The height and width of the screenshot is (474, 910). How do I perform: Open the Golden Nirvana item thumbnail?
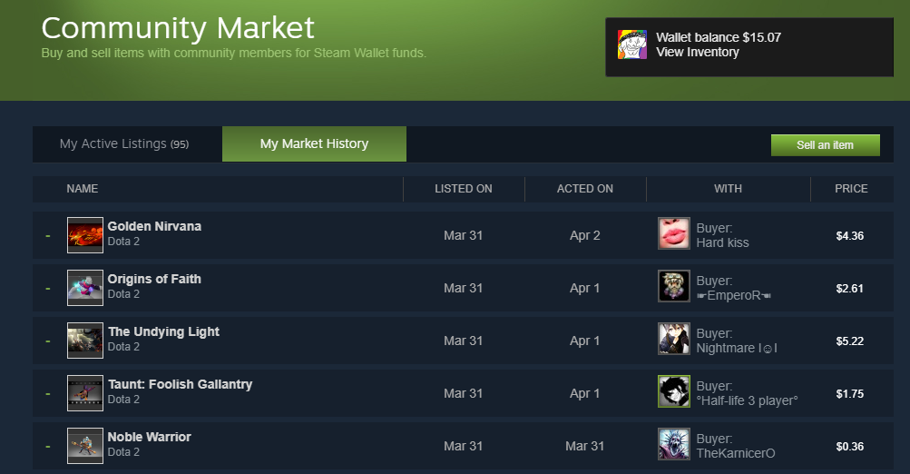pos(85,235)
